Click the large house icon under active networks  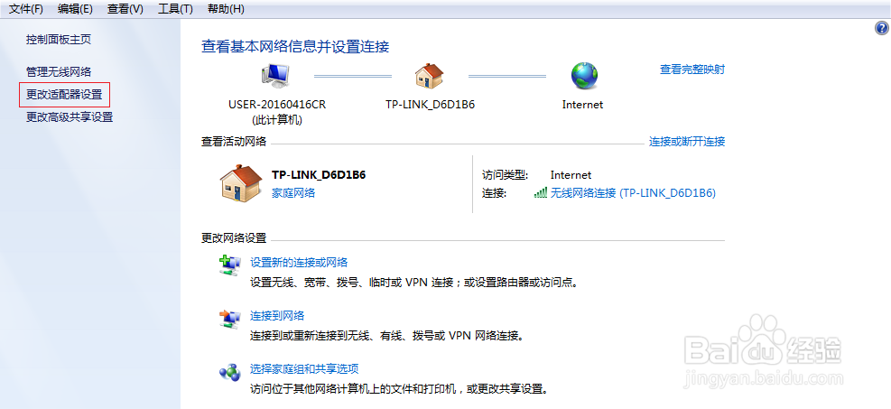coord(241,183)
